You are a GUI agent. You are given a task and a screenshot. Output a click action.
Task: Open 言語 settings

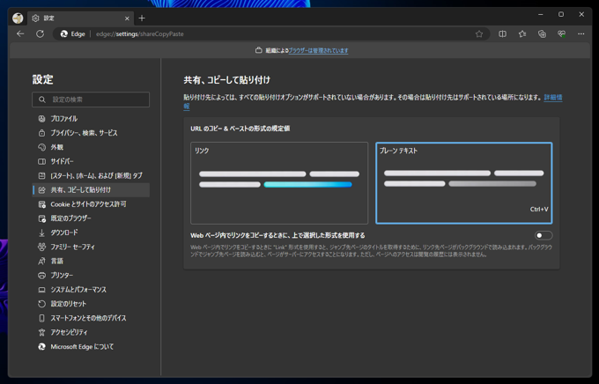pos(91,262)
